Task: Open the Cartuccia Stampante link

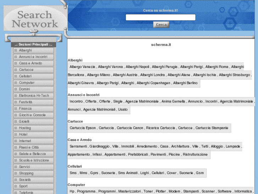Action: [212, 128]
